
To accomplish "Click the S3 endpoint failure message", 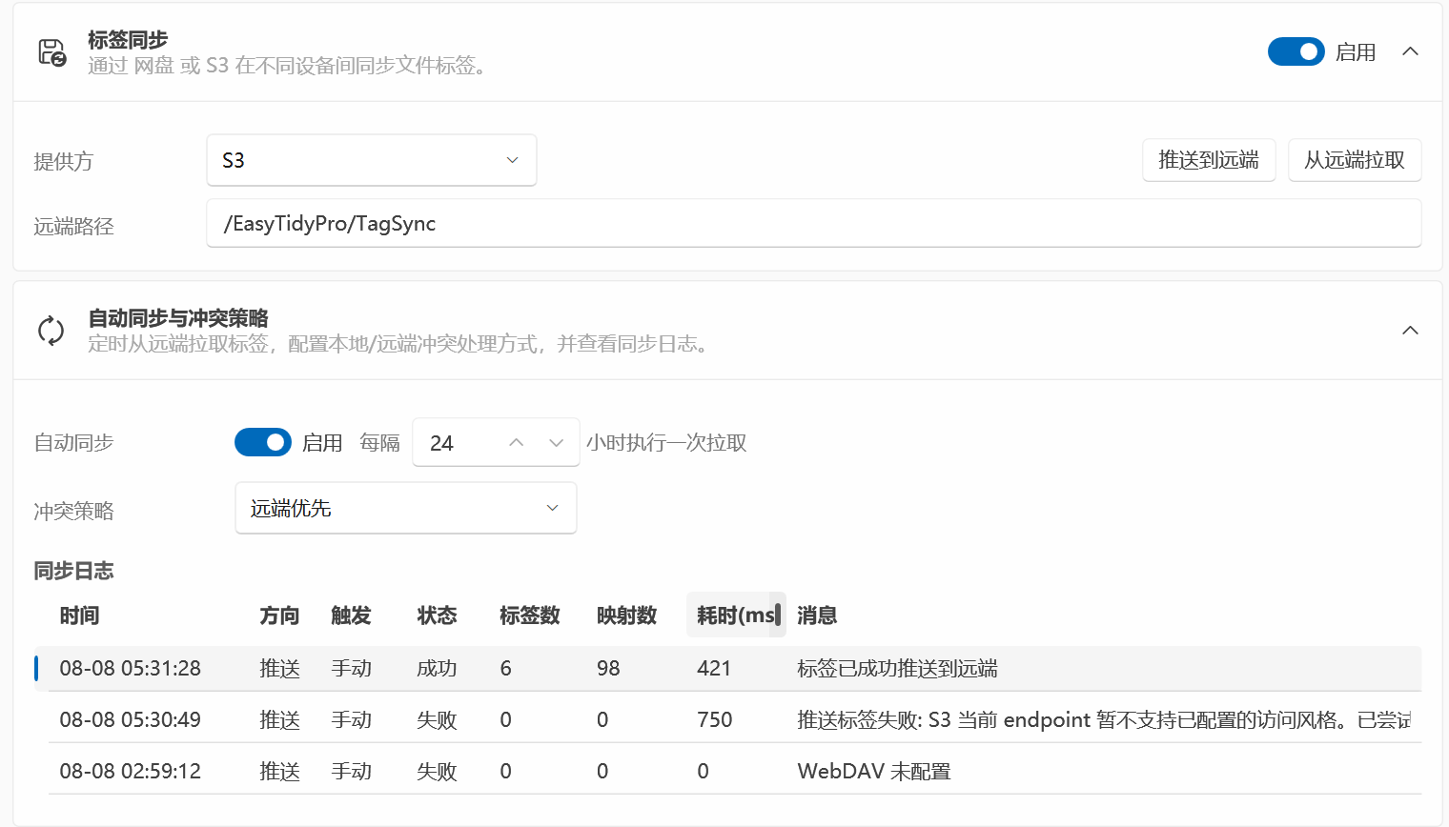I will coord(1103,719).
